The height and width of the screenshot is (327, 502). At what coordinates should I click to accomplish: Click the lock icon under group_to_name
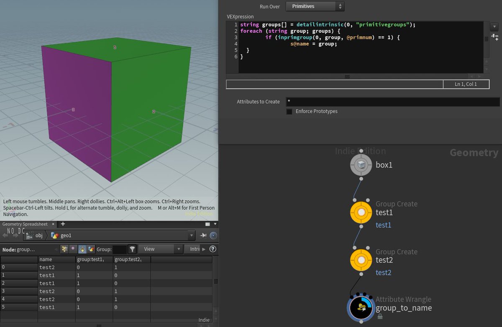[x=380, y=317]
